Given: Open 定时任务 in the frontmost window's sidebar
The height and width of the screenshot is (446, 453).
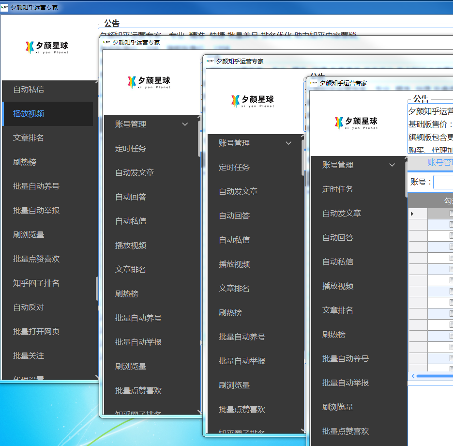Looking at the screenshot, I should click(338, 189).
